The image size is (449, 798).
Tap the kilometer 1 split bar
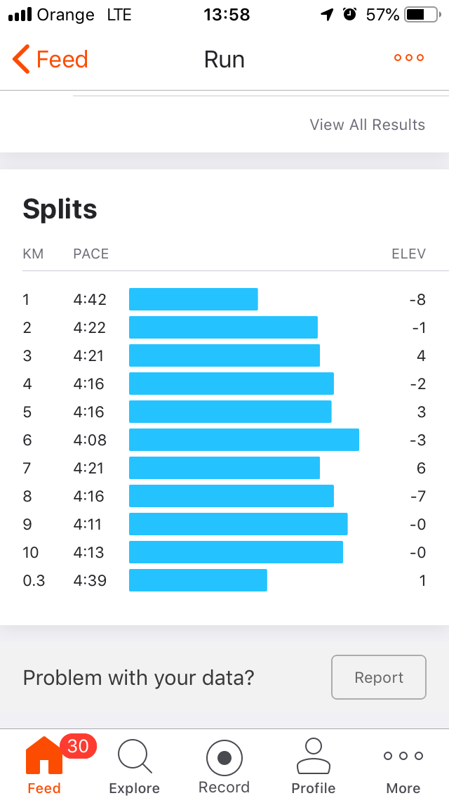(193, 299)
